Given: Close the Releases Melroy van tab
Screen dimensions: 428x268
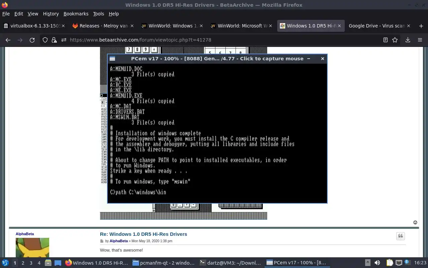Looking at the screenshot, I should tap(132, 26).
